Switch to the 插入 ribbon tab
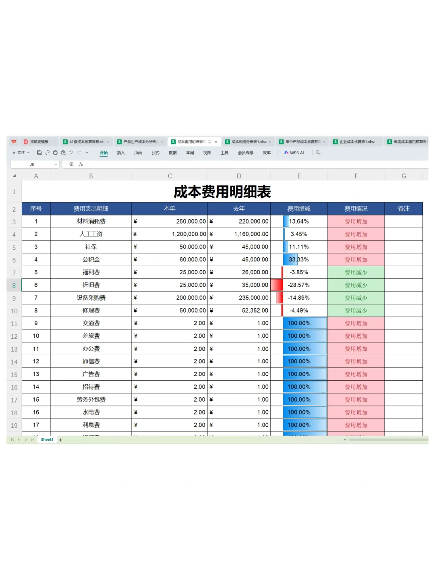The image size is (435, 580). pyautogui.click(x=120, y=153)
